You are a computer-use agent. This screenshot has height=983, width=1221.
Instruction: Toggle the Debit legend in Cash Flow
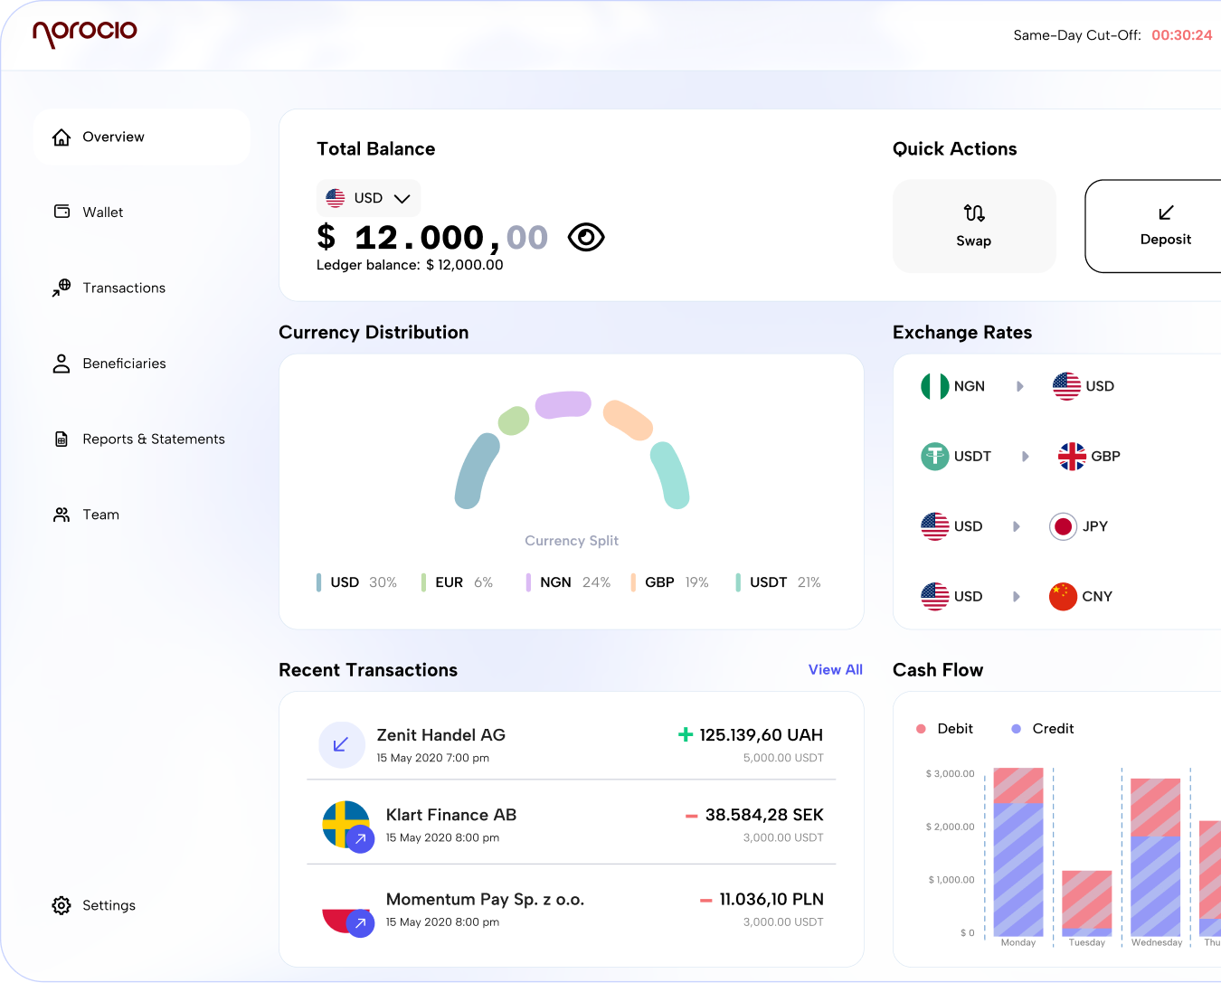click(944, 728)
